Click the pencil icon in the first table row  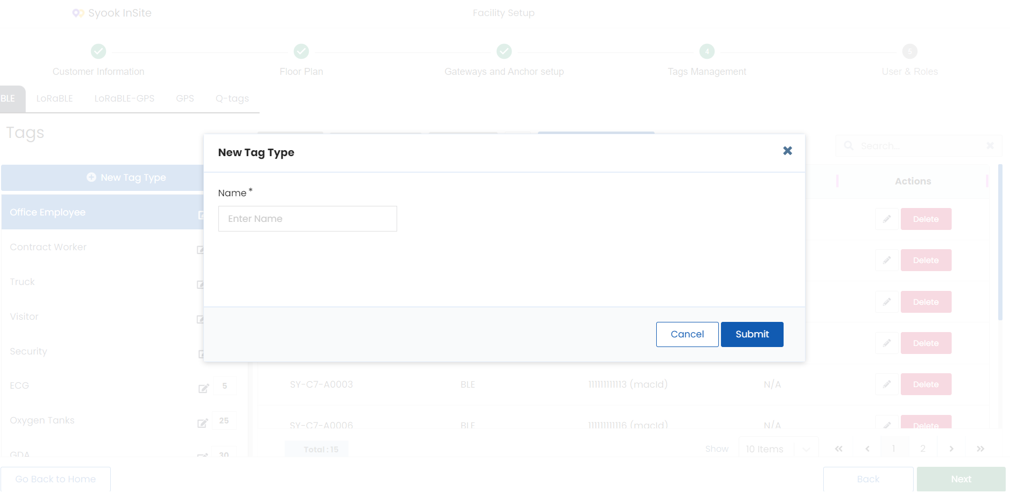click(887, 219)
